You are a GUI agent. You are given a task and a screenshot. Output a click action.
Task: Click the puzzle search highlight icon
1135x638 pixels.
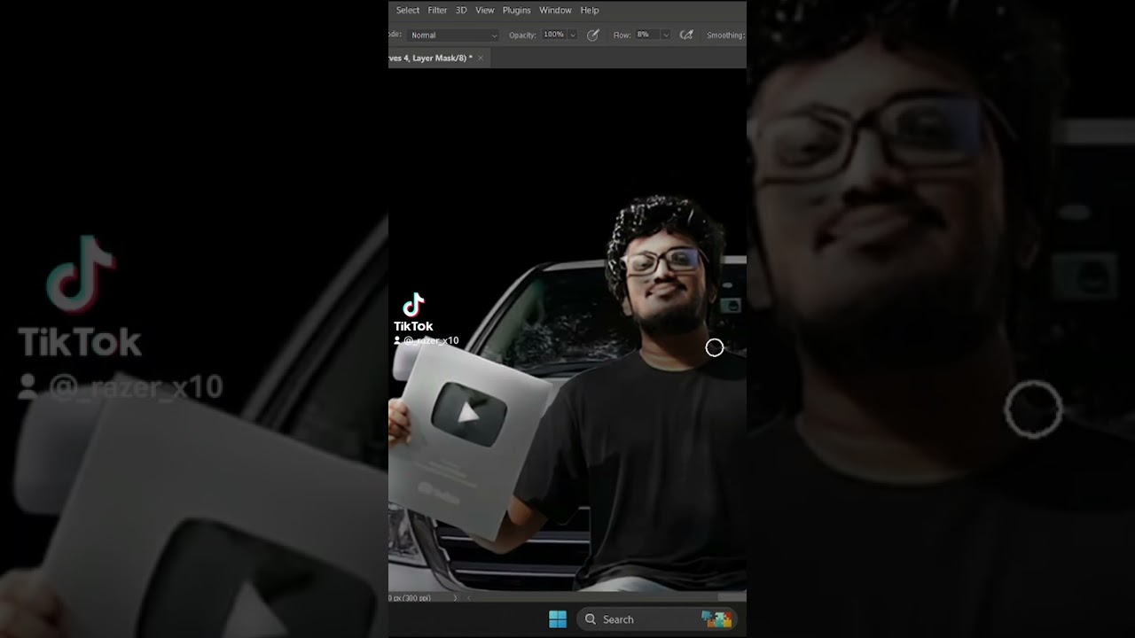(716, 619)
